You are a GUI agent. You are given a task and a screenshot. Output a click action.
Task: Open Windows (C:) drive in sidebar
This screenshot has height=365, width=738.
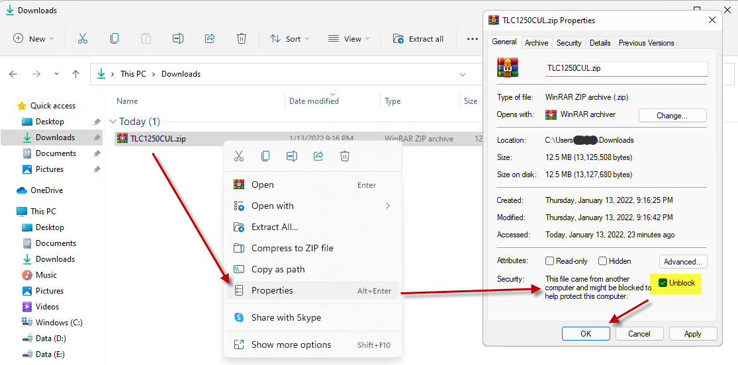pyautogui.click(x=59, y=323)
